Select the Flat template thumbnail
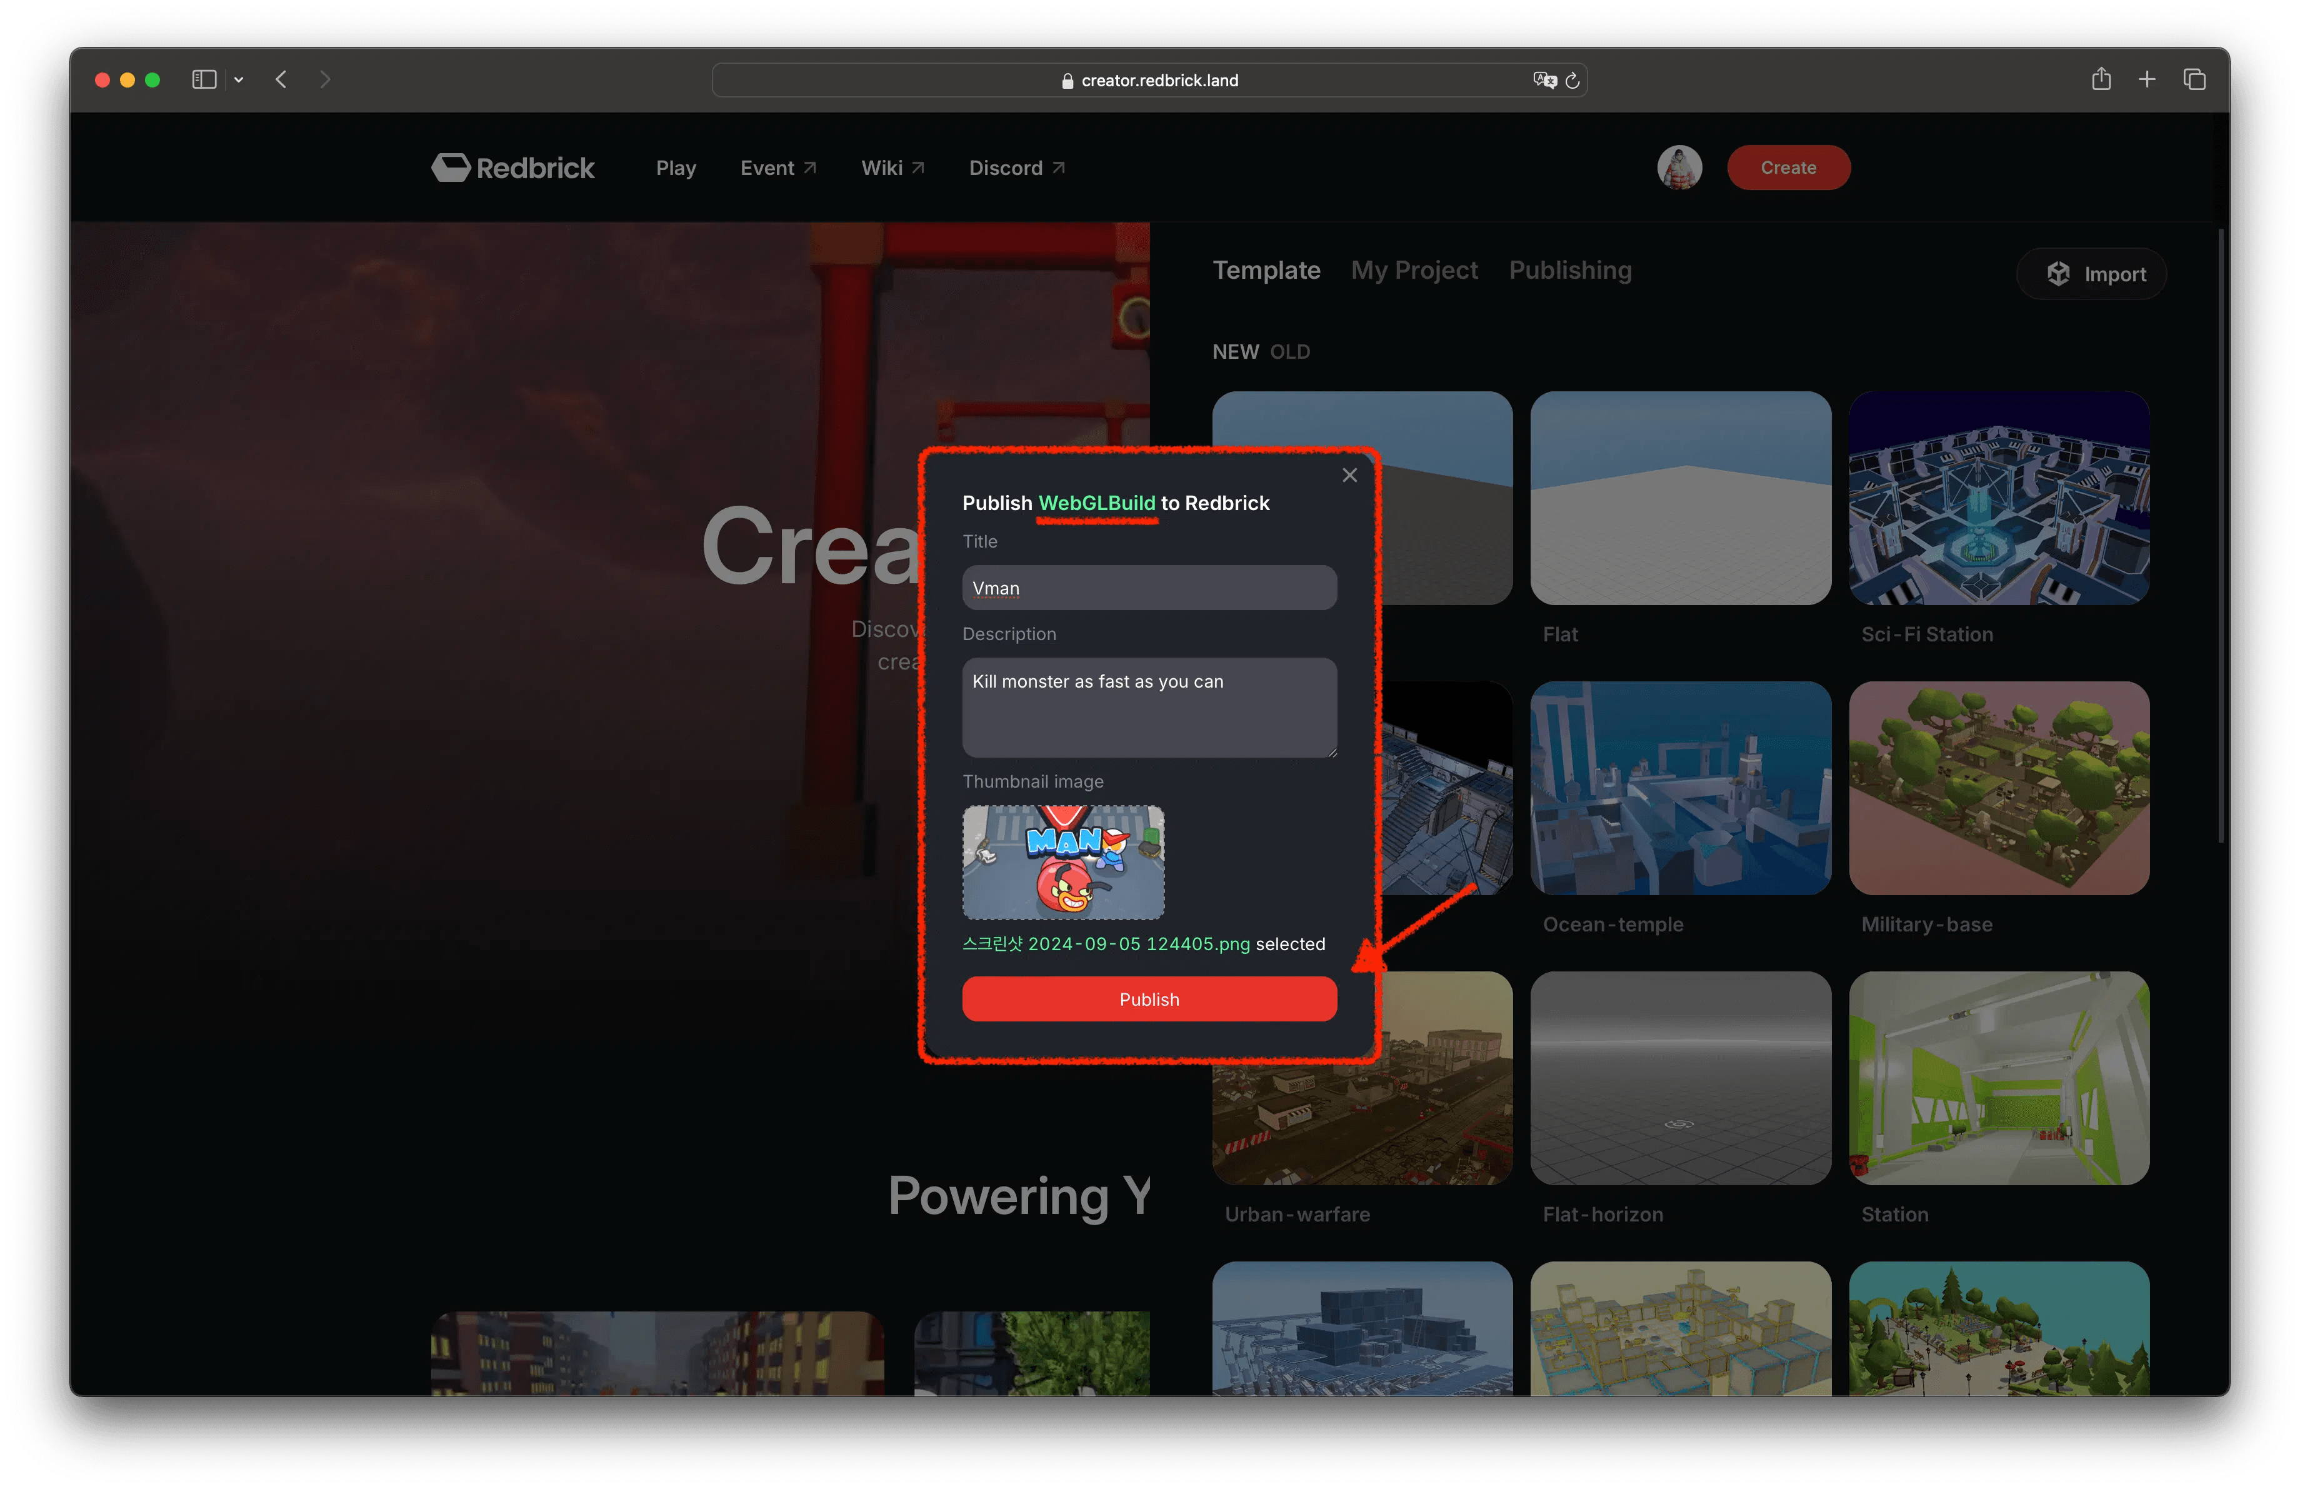2300x1489 pixels. [x=1681, y=499]
